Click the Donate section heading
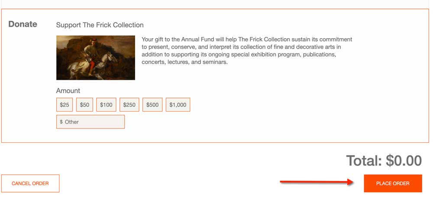The height and width of the screenshot is (209, 433). [23, 24]
